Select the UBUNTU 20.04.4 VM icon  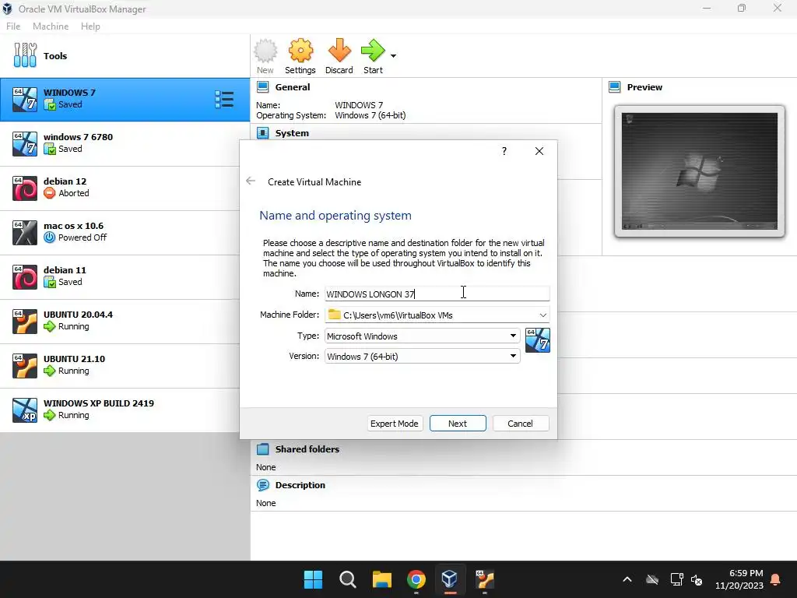click(x=25, y=322)
